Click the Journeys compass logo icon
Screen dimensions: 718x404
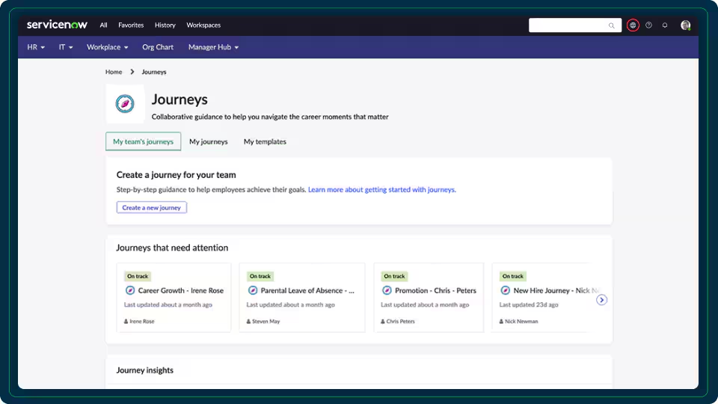(125, 103)
